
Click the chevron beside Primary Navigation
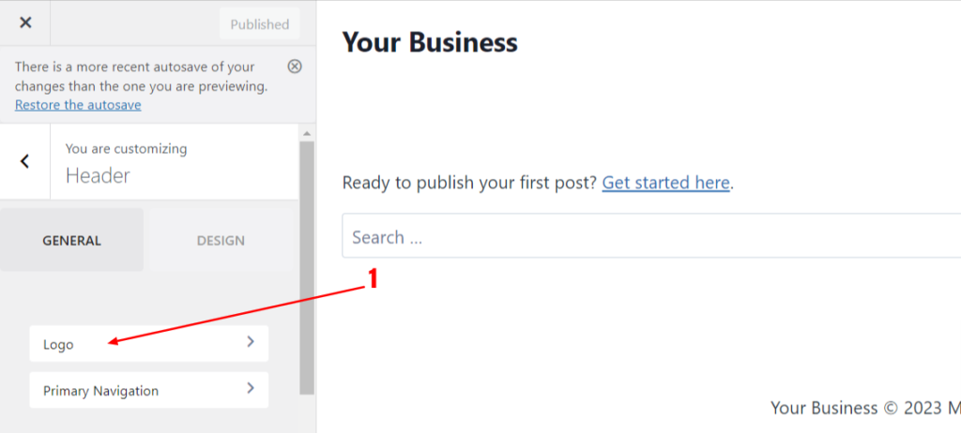pyautogui.click(x=250, y=388)
